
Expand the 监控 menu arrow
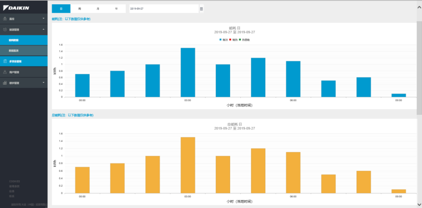[43, 18]
